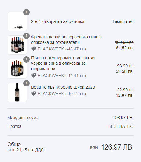Click the discount tag icon beside BLACKWEEK (-48.47 лв)
The image size is (141, 162).
tap(34, 49)
